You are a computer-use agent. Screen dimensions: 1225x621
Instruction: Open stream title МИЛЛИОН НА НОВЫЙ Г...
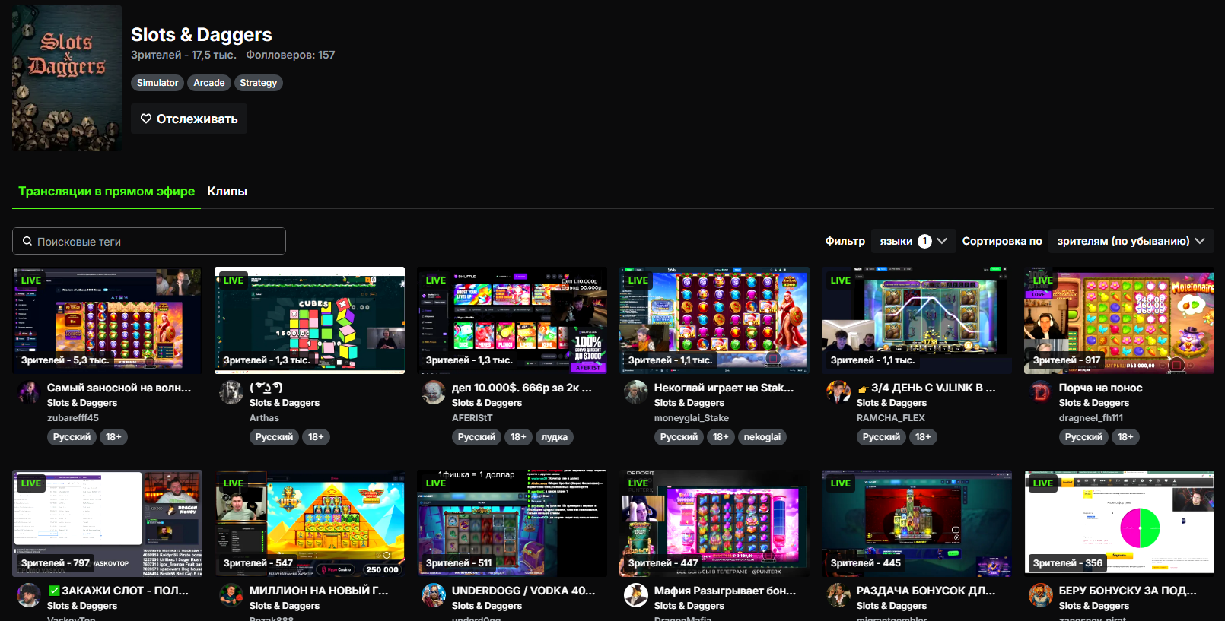[319, 591]
